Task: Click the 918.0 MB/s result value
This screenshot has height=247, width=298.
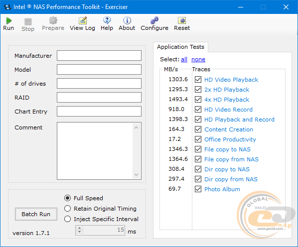Action: point(176,109)
